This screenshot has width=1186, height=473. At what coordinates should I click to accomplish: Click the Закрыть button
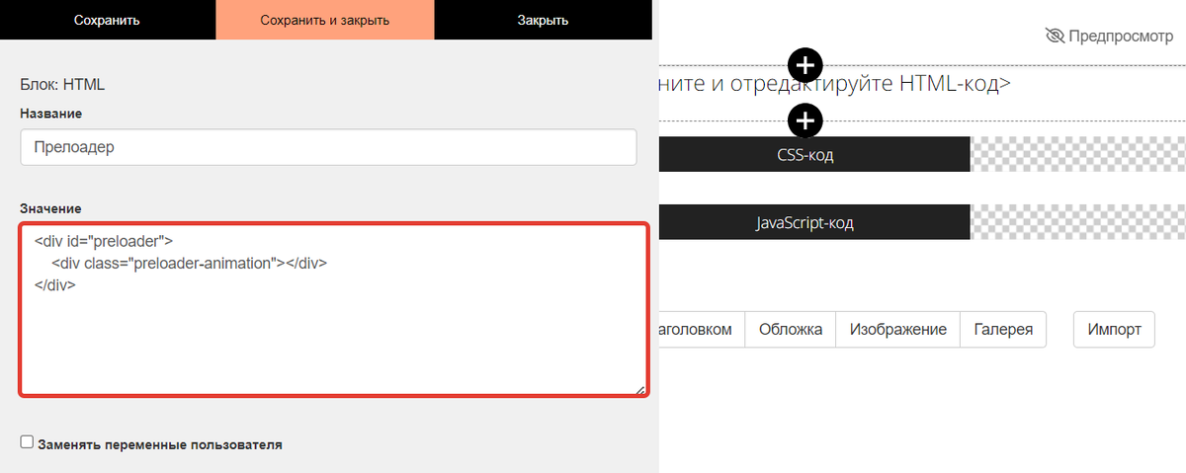tap(543, 20)
